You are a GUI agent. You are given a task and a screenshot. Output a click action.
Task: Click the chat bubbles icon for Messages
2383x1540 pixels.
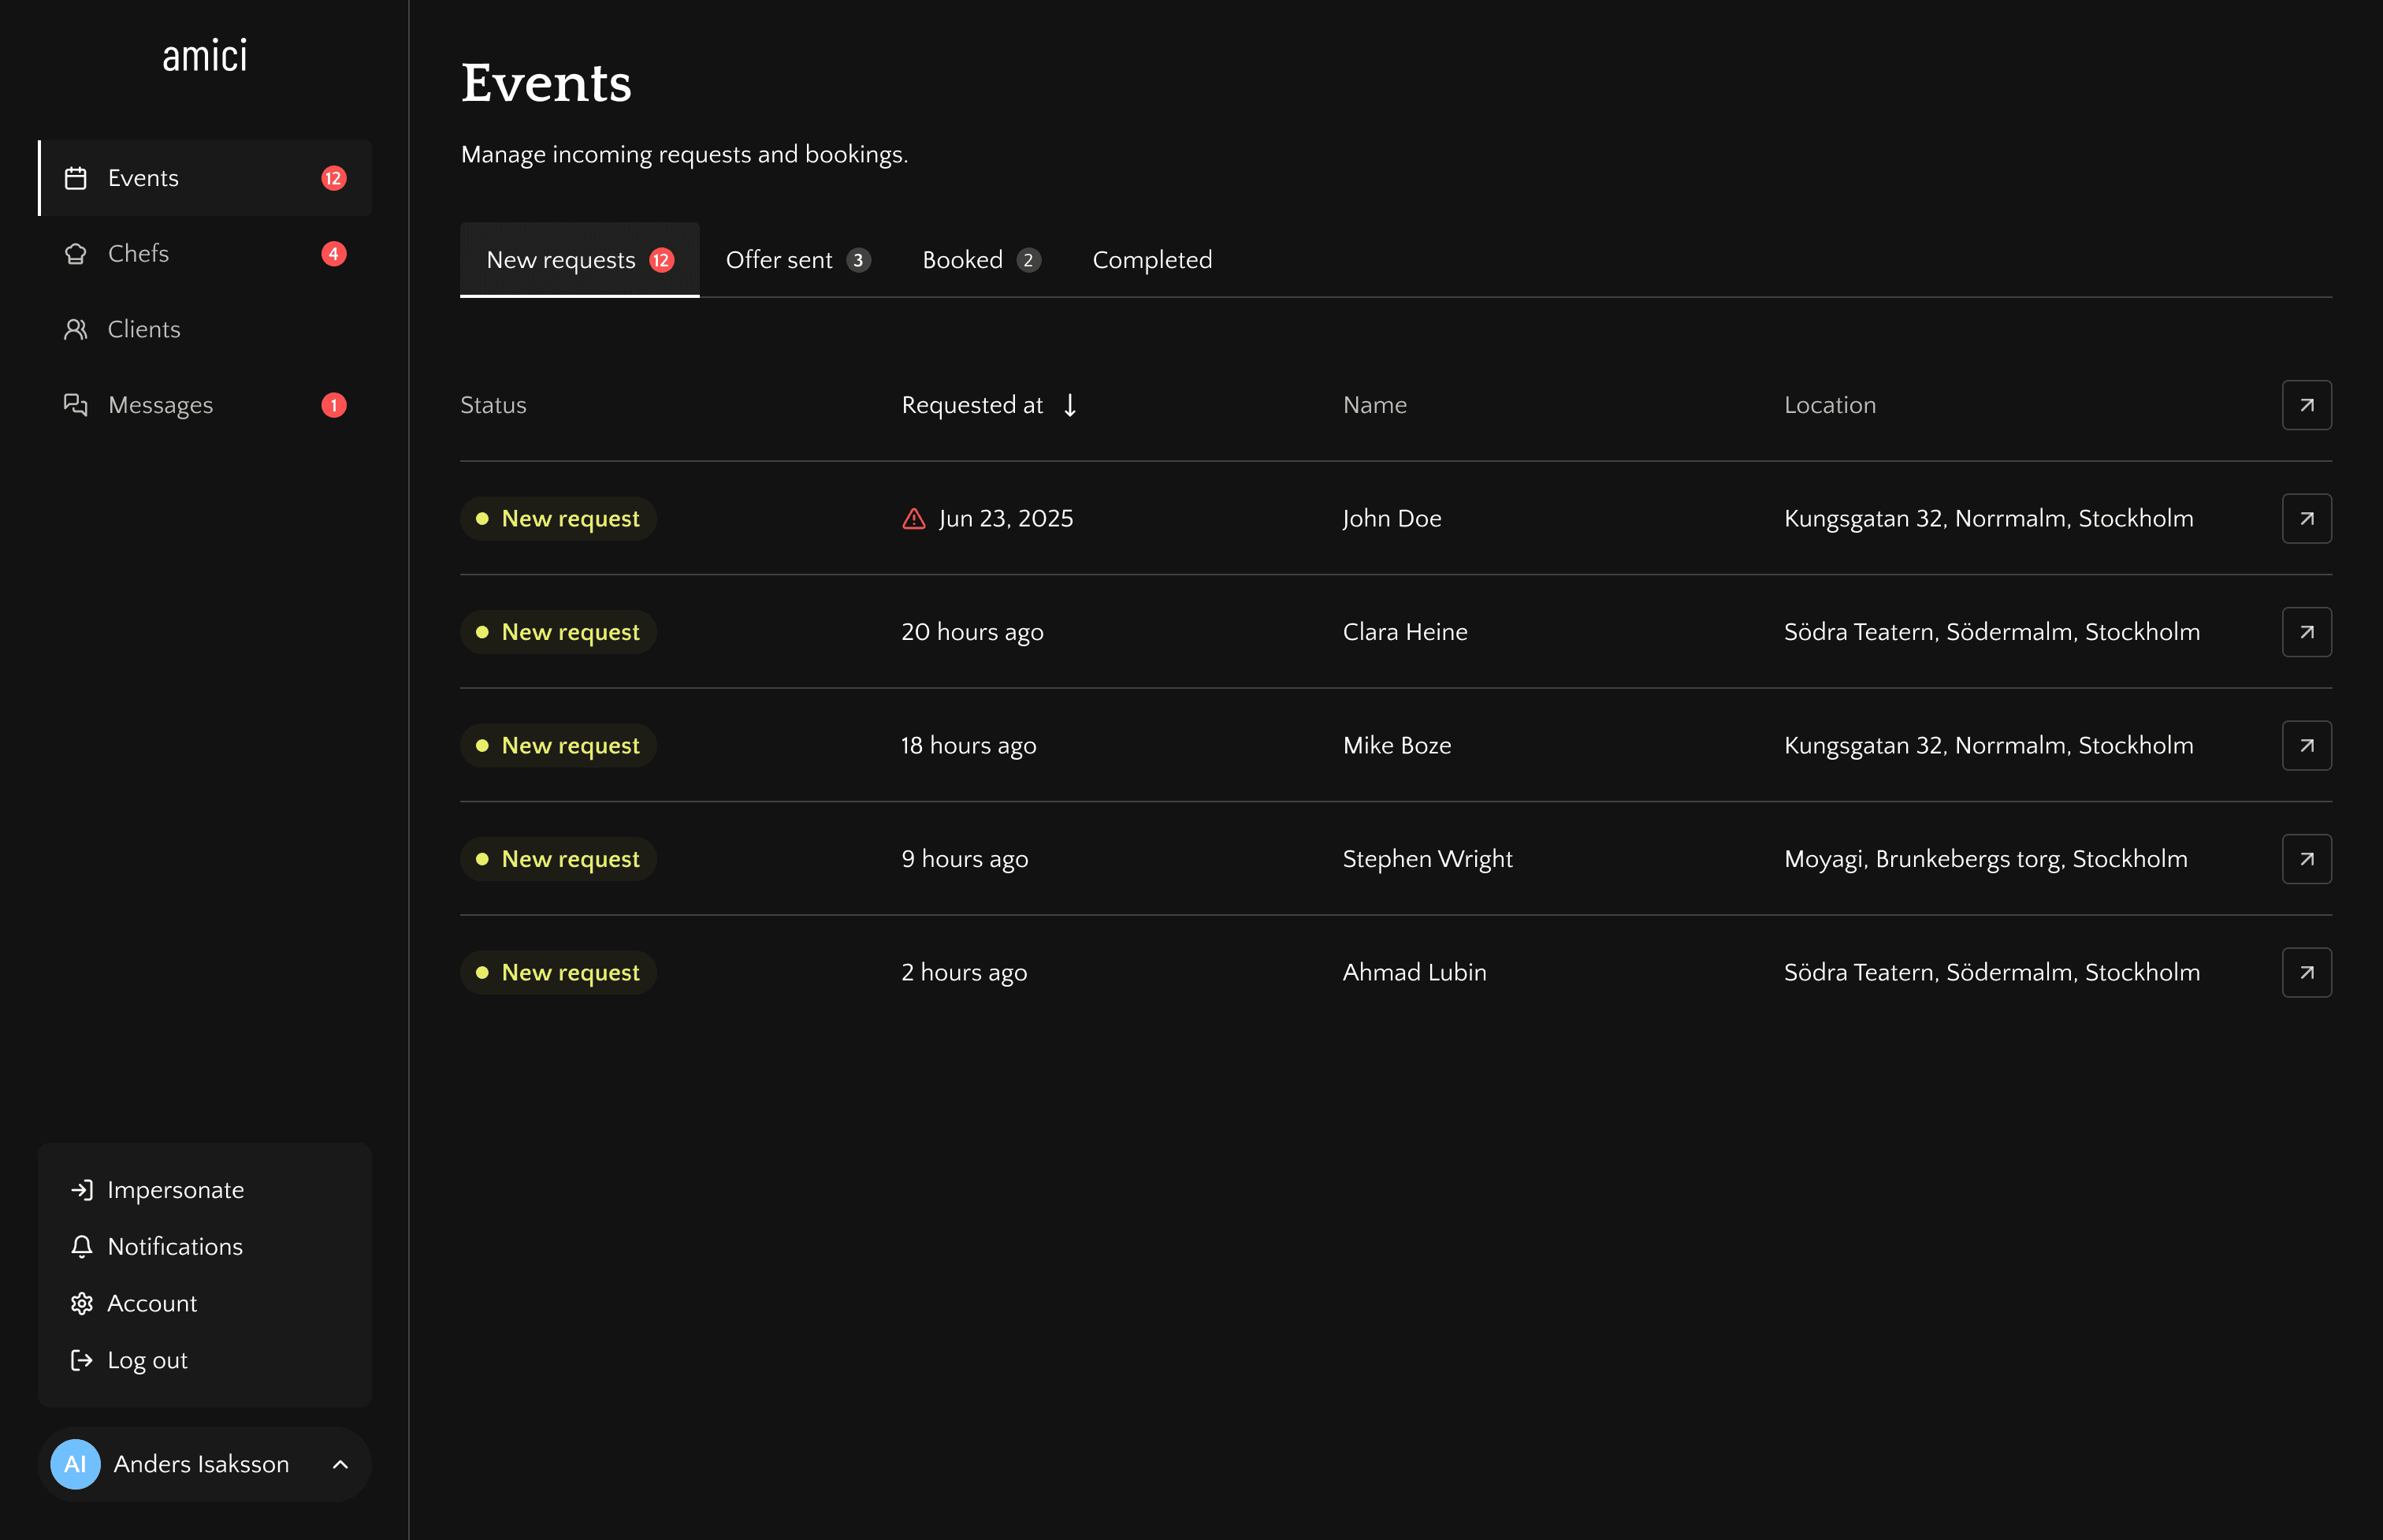coord(76,405)
